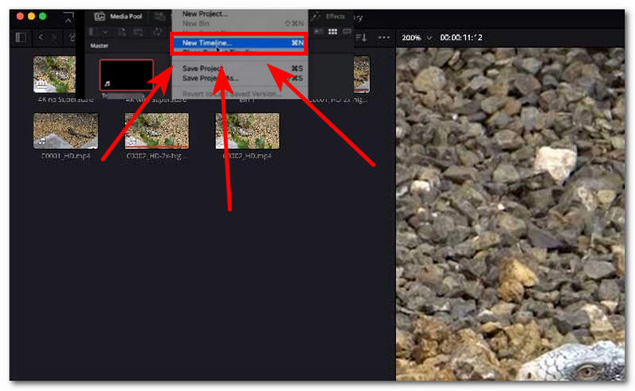Choose Revert to Last Saved Version
Screen dimensions: 635x391
tap(240, 94)
